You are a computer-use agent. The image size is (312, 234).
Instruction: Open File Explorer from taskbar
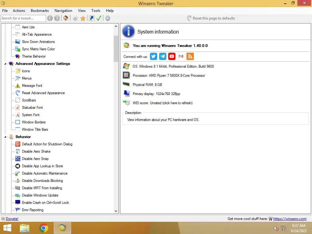[x=25, y=228]
